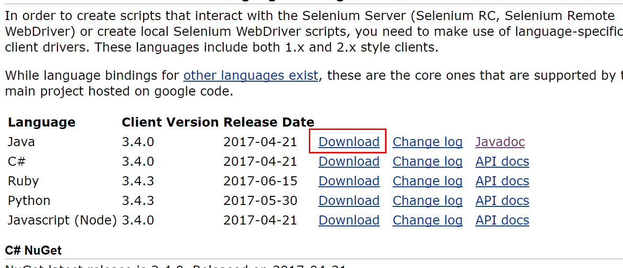This screenshot has width=623, height=268.
Task: Download the Ruby client bindings
Action: [x=349, y=181]
